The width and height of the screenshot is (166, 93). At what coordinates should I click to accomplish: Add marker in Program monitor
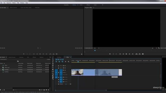110,54
